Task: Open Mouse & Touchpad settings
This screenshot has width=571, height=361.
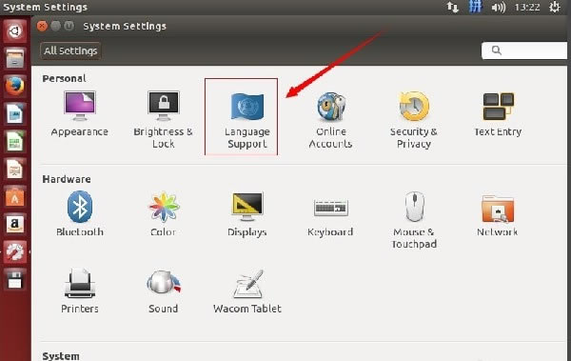Action: point(414,220)
